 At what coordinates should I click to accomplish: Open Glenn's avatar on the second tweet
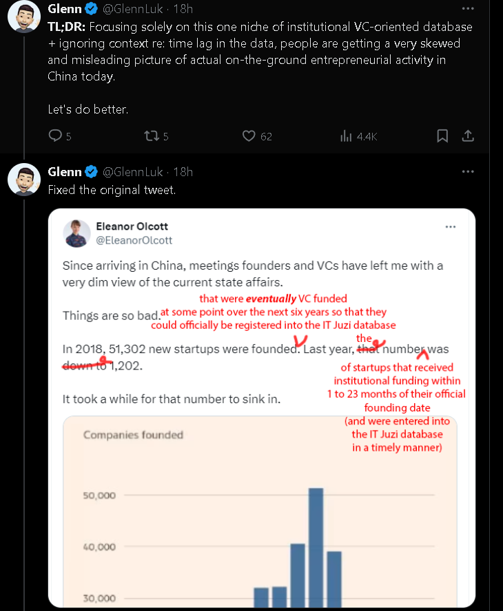click(23, 178)
